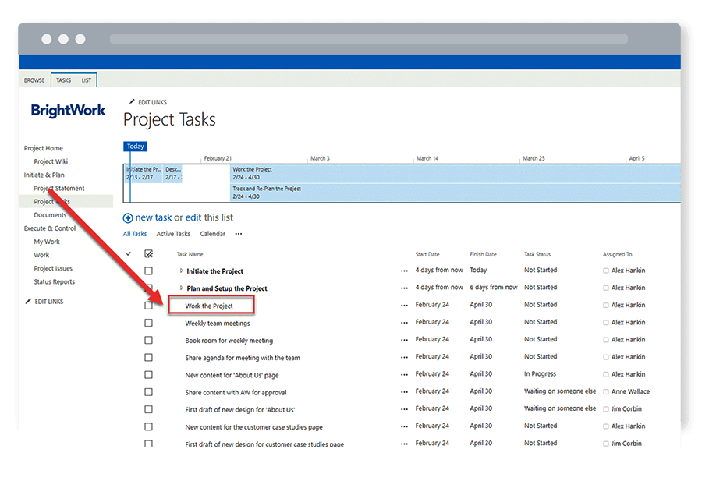
Task: Click the plus icon beside new task
Action: point(128,218)
